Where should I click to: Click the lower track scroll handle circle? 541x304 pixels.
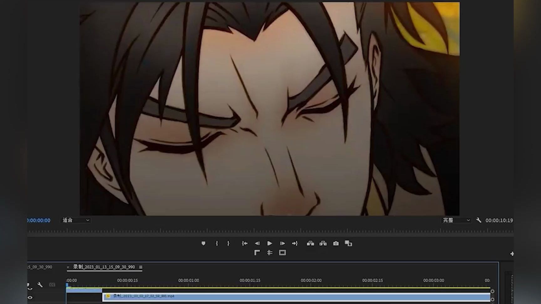[x=492, y=300]
